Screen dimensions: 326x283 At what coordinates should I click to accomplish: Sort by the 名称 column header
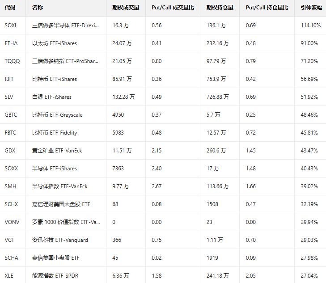[x=38, y=8]
